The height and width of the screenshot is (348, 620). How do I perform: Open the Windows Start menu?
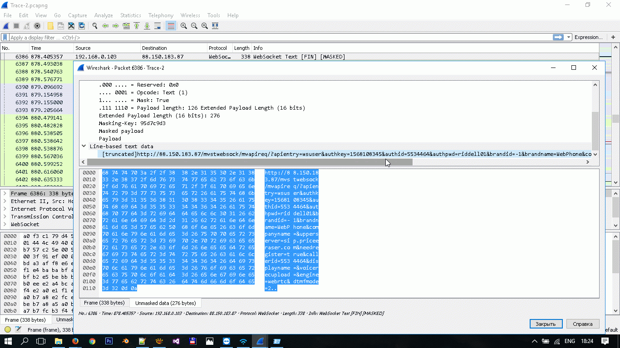pos(8,341)
